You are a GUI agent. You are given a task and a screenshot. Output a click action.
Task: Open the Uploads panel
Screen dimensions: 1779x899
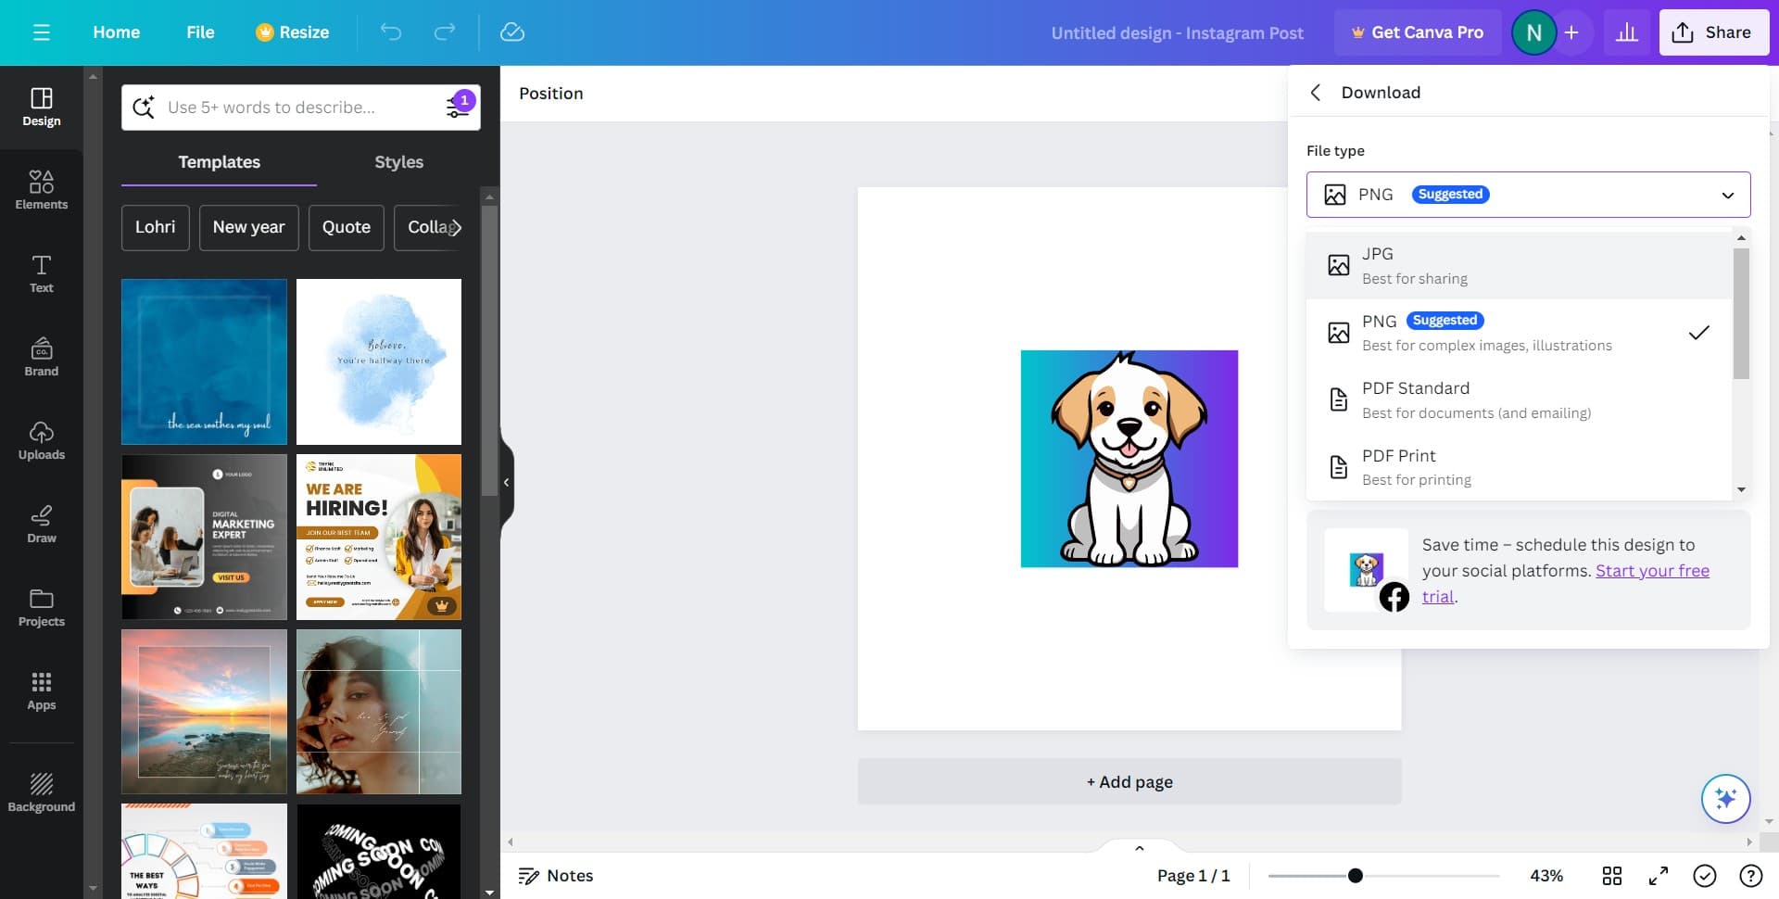click(x=41, y=440)
